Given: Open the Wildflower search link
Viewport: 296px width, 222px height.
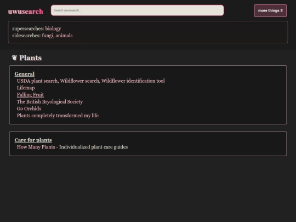Looking at the screenshot, I should (79, 81).
